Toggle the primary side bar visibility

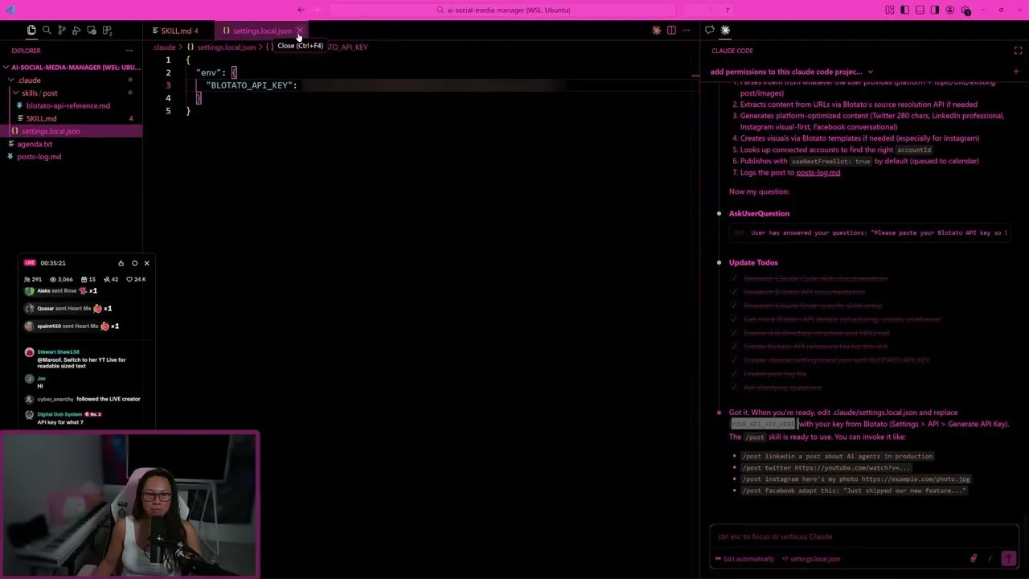905,10
